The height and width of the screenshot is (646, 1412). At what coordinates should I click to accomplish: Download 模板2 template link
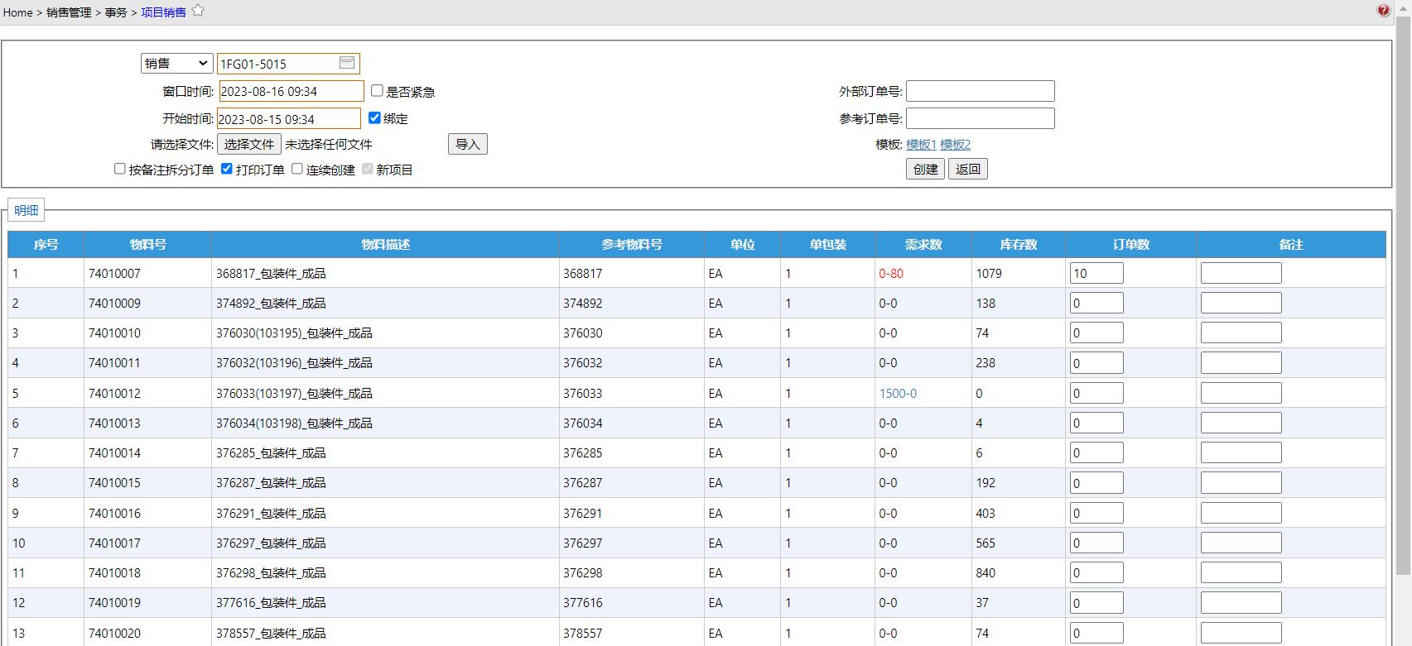click(955, 144)
